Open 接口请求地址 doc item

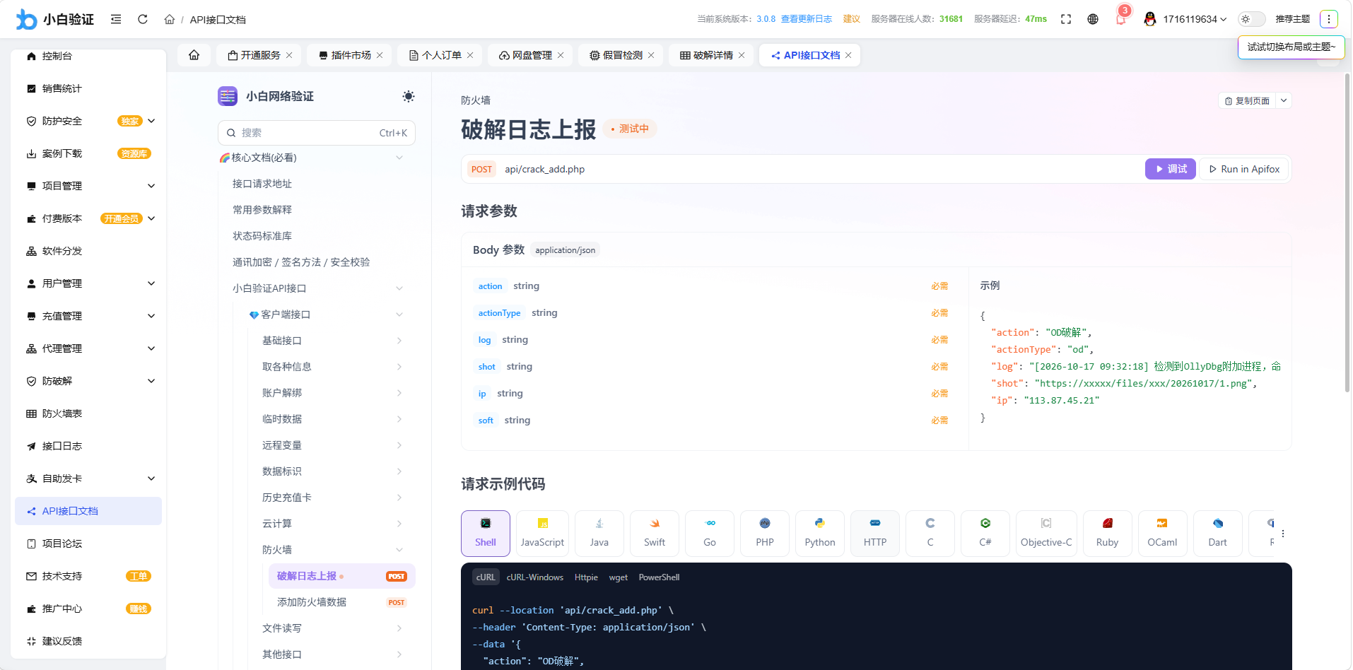[x=262, y=184]
